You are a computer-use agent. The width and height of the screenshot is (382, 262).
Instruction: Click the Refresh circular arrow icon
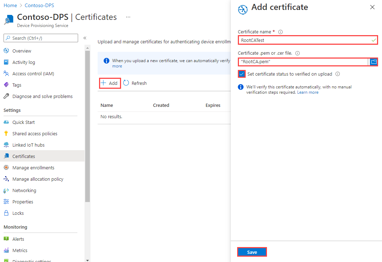click(126, 83)
